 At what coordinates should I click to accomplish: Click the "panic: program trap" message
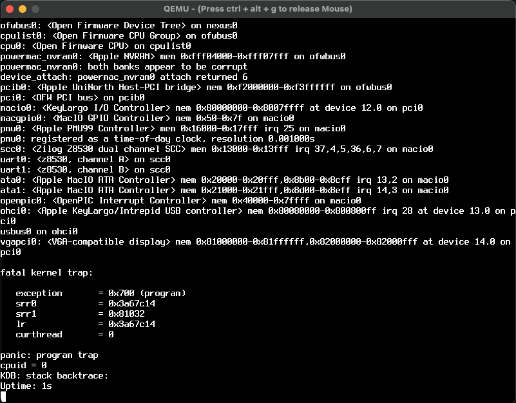pos(49,355)
